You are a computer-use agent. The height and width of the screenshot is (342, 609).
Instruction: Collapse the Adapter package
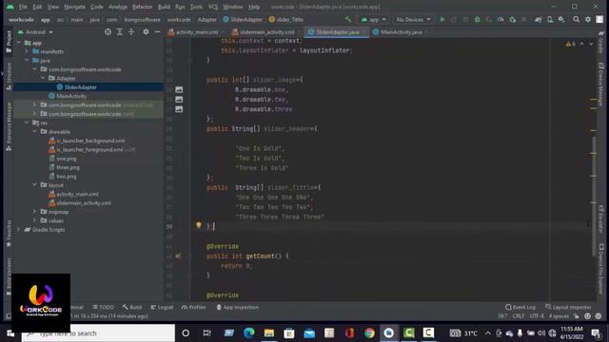point(43,78)
